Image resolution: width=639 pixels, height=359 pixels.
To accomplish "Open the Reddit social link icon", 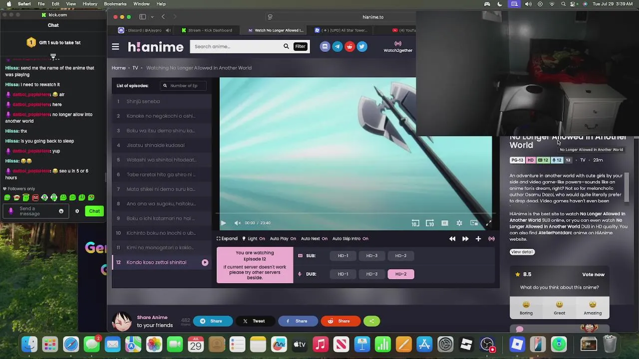I will coord(349,46).
